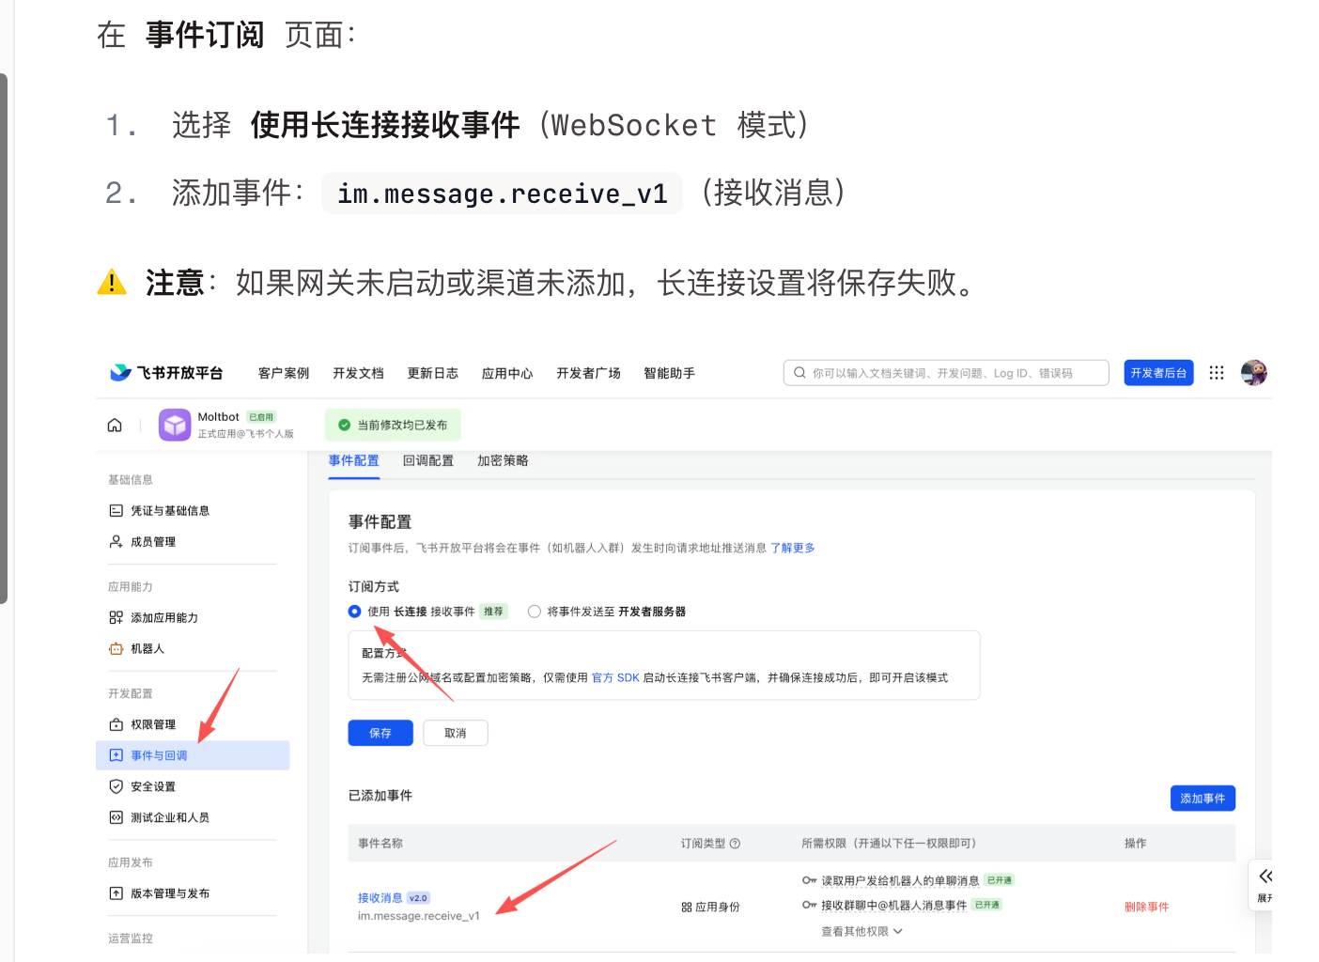
Task: Click the user avatar in the top right
Action: 1254,372
